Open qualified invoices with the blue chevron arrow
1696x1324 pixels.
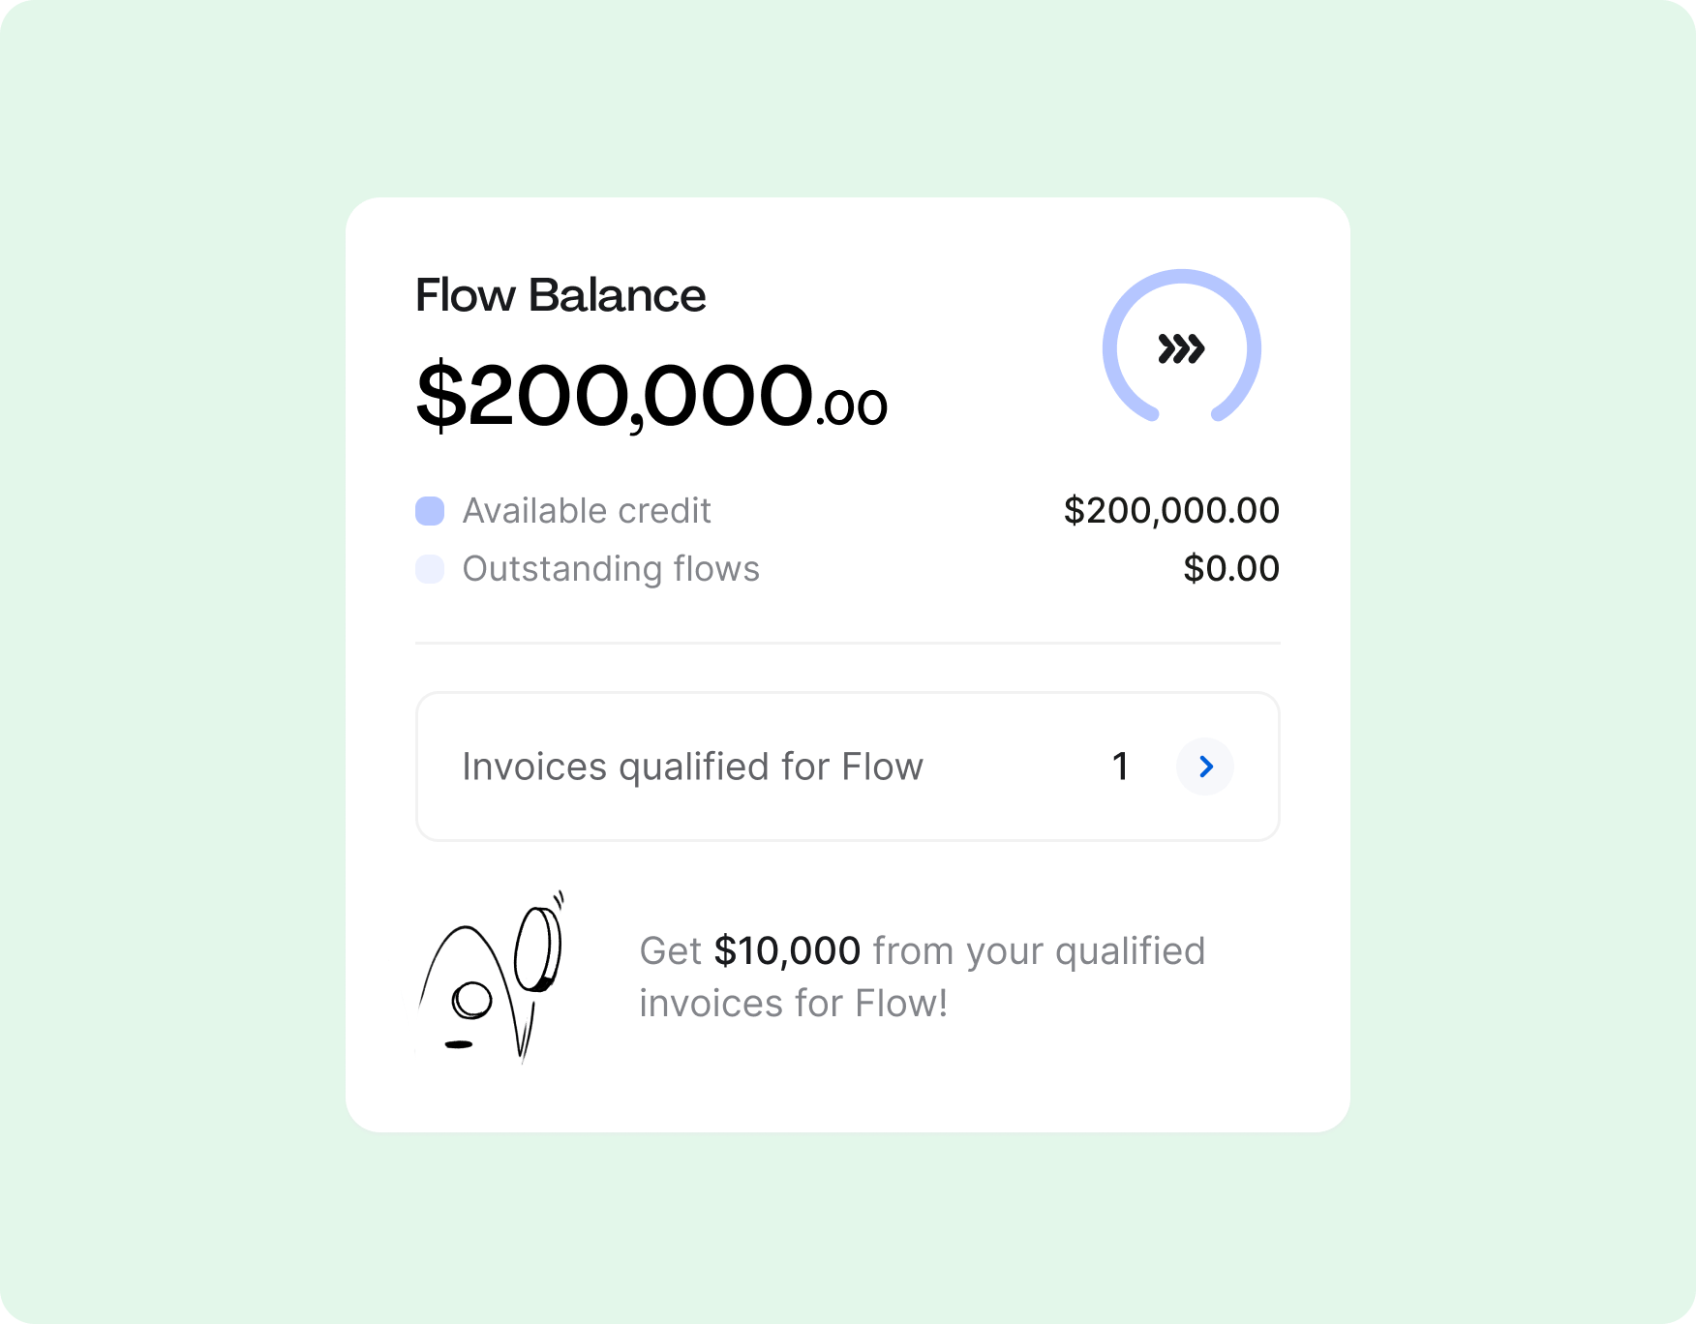1204,767
